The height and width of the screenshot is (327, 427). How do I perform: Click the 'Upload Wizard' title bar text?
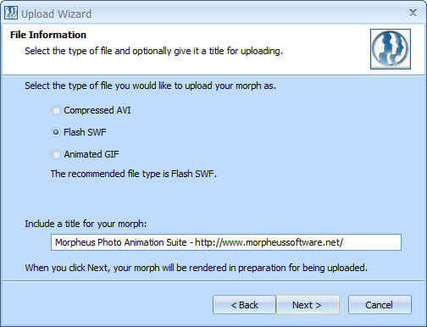tap(57, 14)
